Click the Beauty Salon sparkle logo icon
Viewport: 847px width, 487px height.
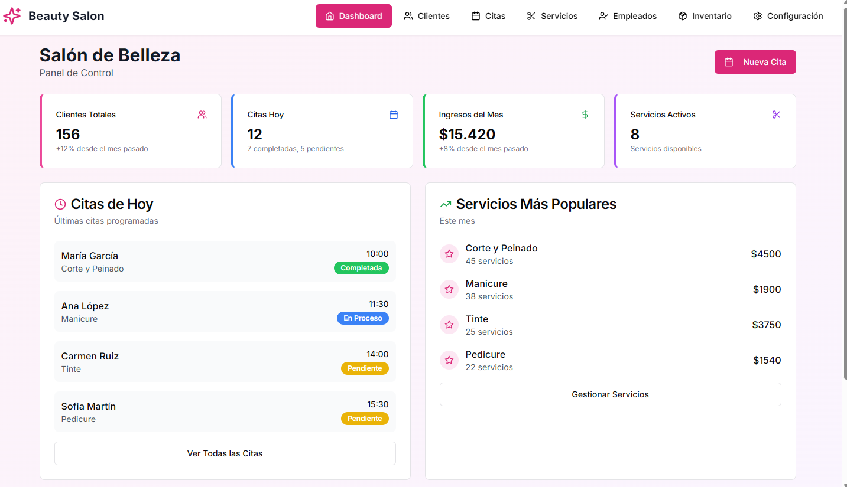(12, 16)
